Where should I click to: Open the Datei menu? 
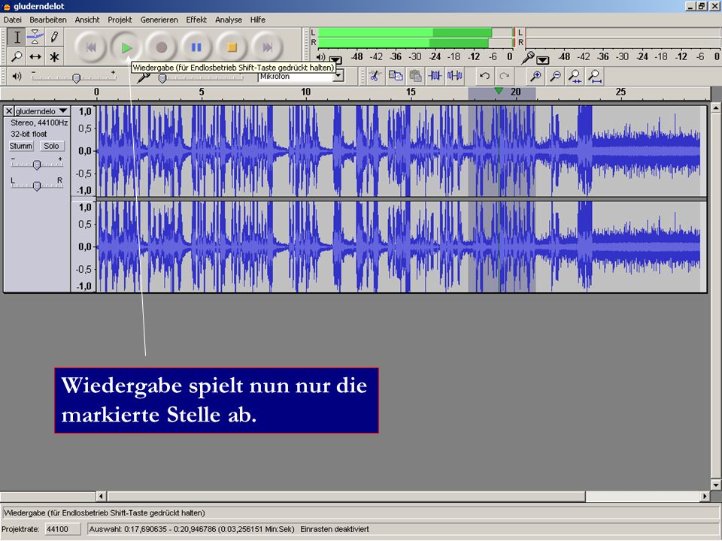click(x=13, y=20)
